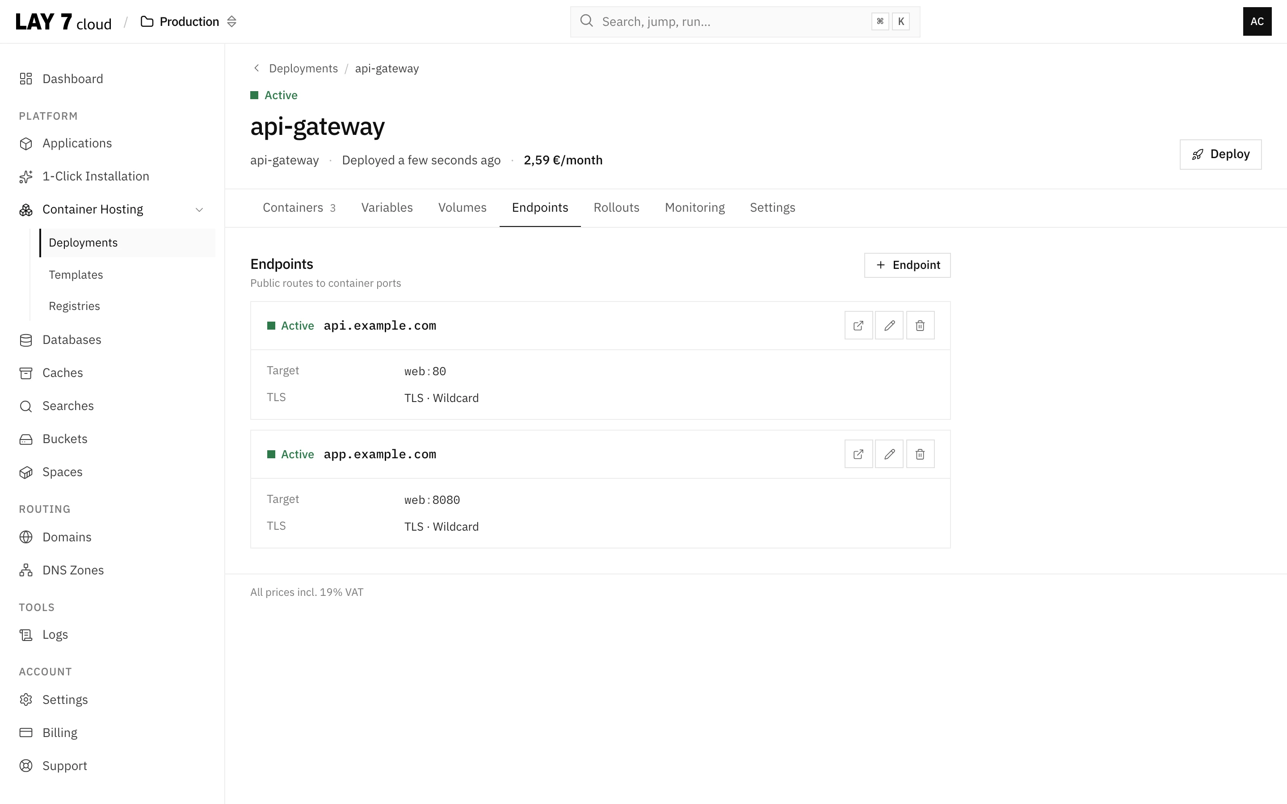Select Deployments in the sidebar
Screen dimensions: 1287x804
pyautogui.click(x=128, y=243)
